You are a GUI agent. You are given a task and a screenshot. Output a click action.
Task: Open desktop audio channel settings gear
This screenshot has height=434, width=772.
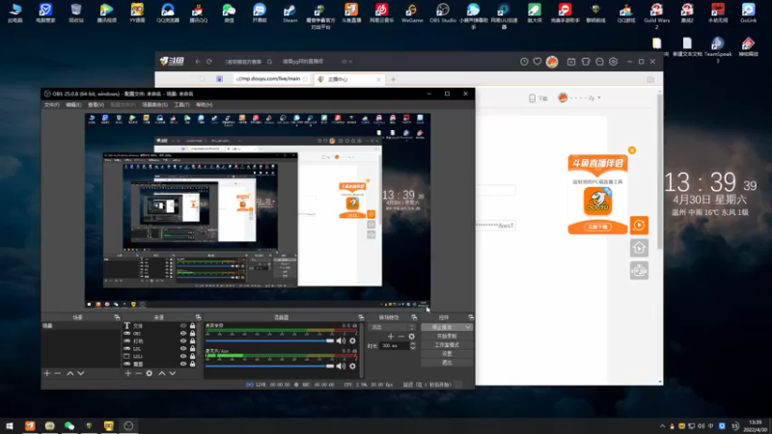(x=352, y=340)
